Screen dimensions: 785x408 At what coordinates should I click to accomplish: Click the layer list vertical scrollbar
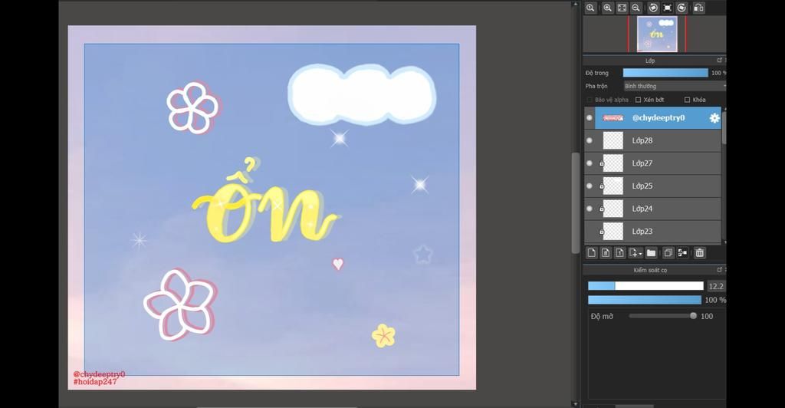724,127
